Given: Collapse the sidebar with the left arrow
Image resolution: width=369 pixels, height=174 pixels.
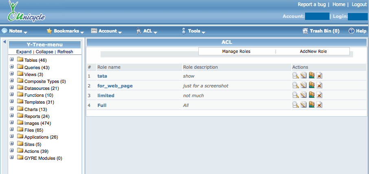Looking at the screenshot, I should tap(4, 41).
